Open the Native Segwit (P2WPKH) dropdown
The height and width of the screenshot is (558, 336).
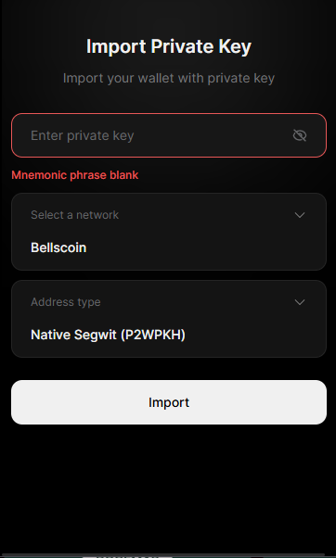[169, 319]
